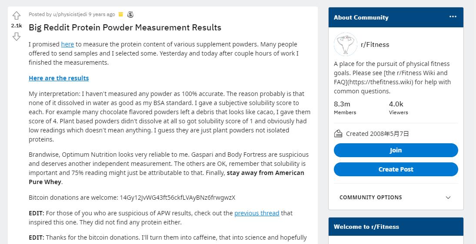The width and height of the screenshot is (476, 244).
Task: Click the silver award icon
Action: [x=130, y=15]
